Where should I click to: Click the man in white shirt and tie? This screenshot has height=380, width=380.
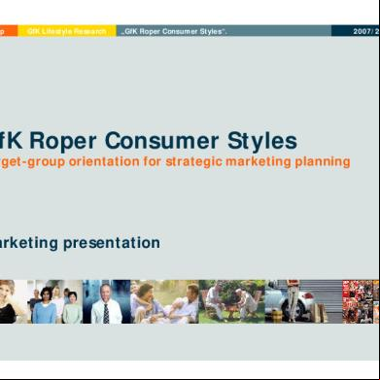106,301
